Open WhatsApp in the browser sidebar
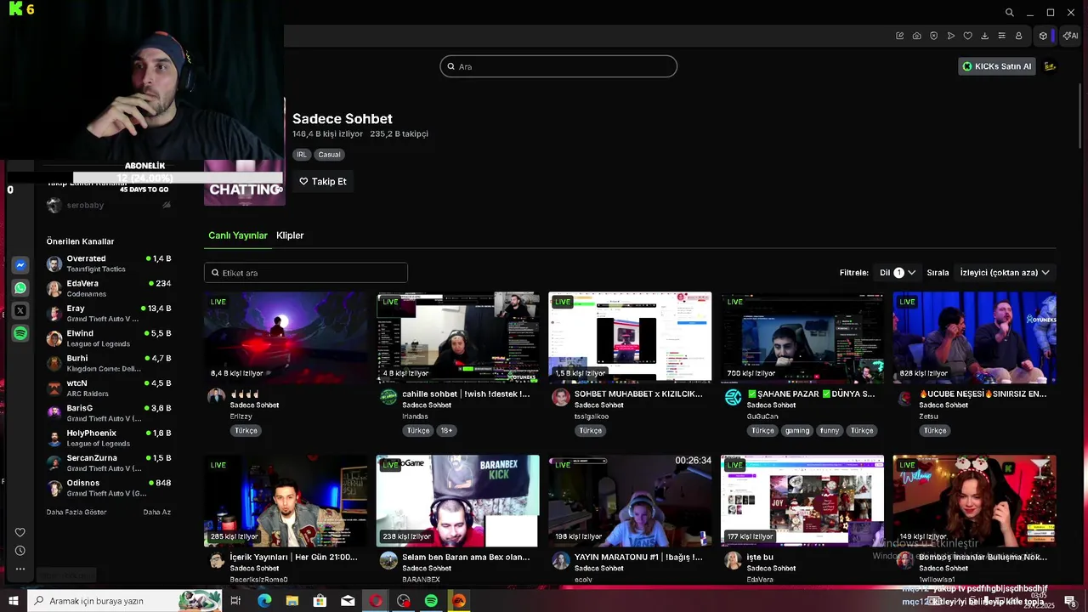Image resolution: width=1088 pixels, height=612 pixels. [20, 288]
